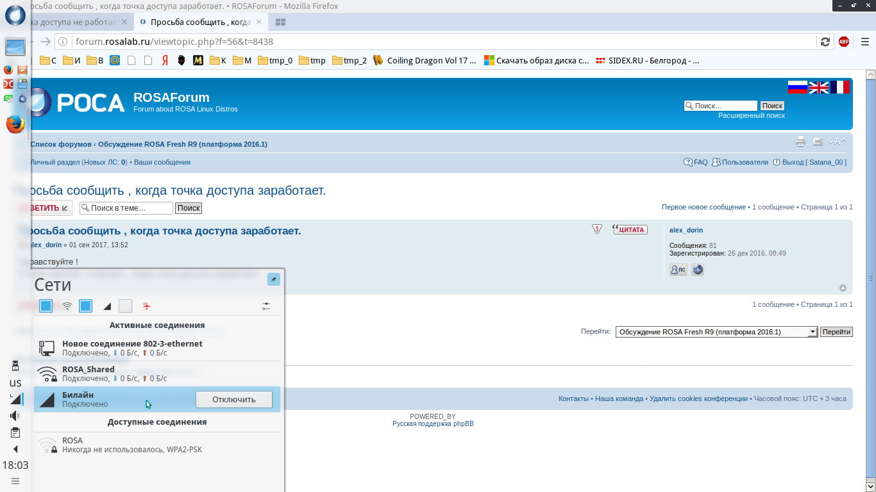Pin the Сети network popup open
876x492 pixels.
(274, 279)
